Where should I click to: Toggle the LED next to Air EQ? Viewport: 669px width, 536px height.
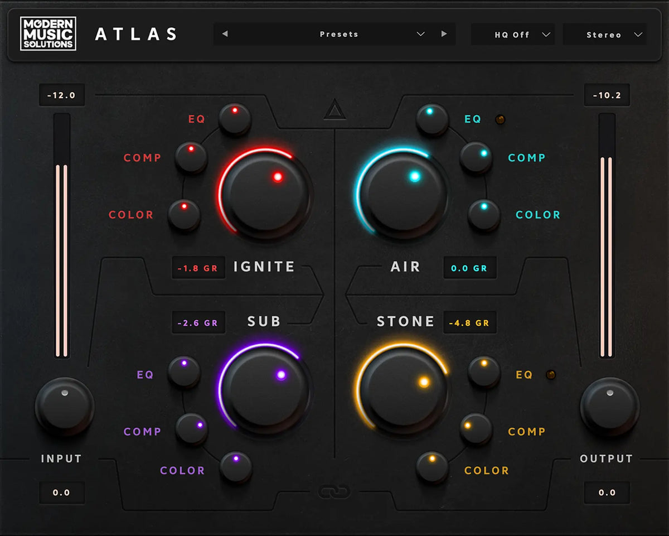[x=500, y=119]
